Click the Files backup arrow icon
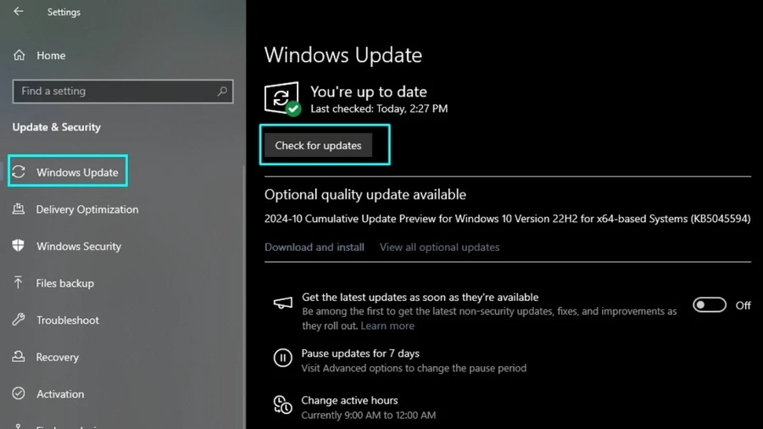 point(18,282)
